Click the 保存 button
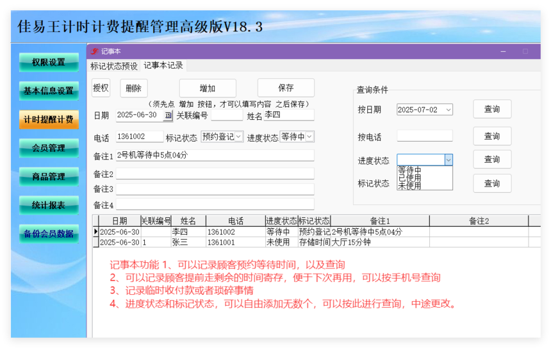Viewport: 551px width, 348px height. [286, 88]
